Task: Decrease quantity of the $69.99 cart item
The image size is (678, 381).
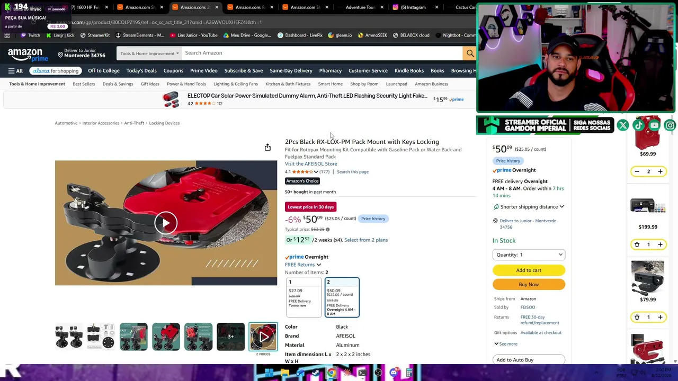Action: tap(637, 171)
